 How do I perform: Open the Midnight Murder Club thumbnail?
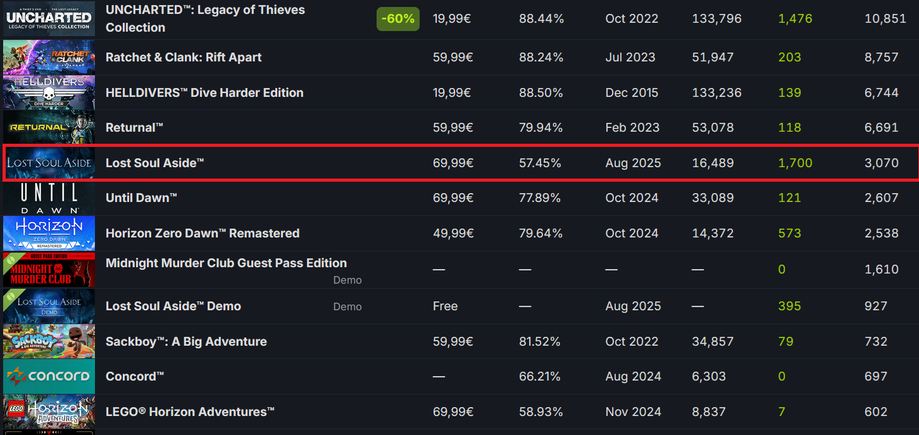pos(49,270)
